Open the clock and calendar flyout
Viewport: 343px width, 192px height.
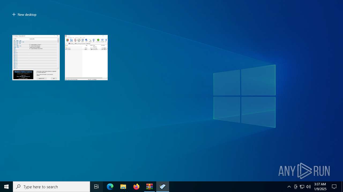[320, 187]
